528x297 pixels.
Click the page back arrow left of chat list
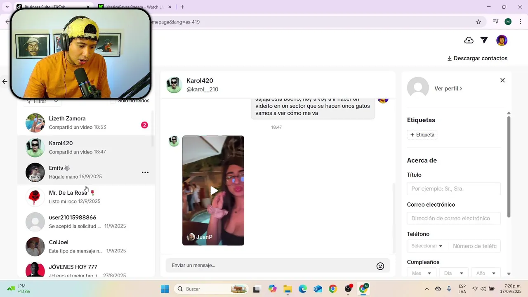coord(5,82)
